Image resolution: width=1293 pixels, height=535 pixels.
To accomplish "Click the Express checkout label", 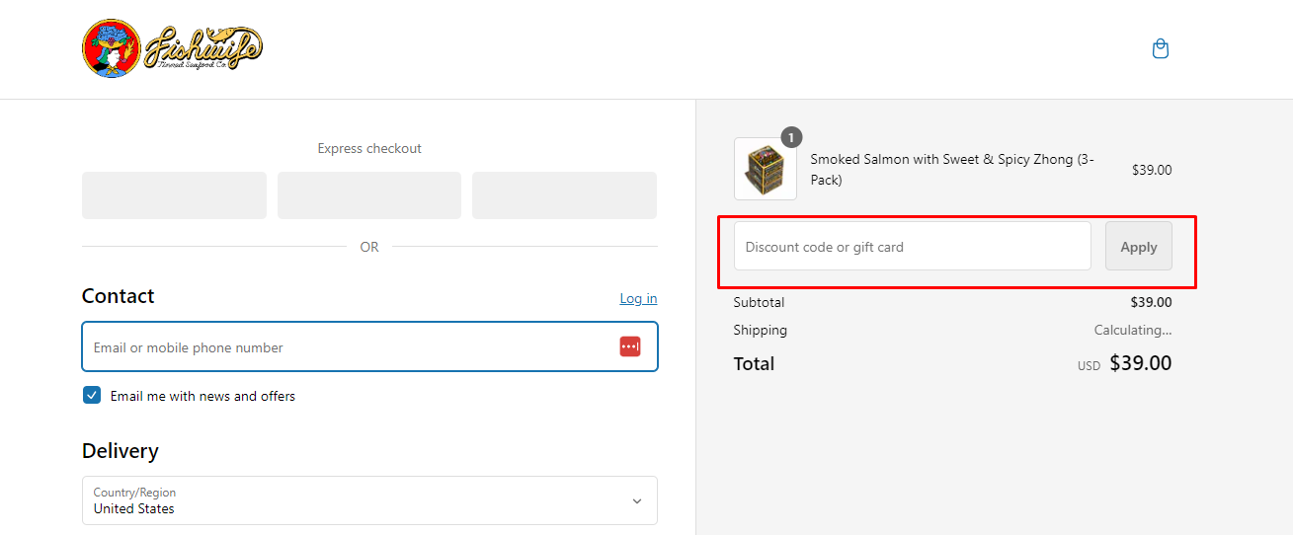I will tap(369, 148).
